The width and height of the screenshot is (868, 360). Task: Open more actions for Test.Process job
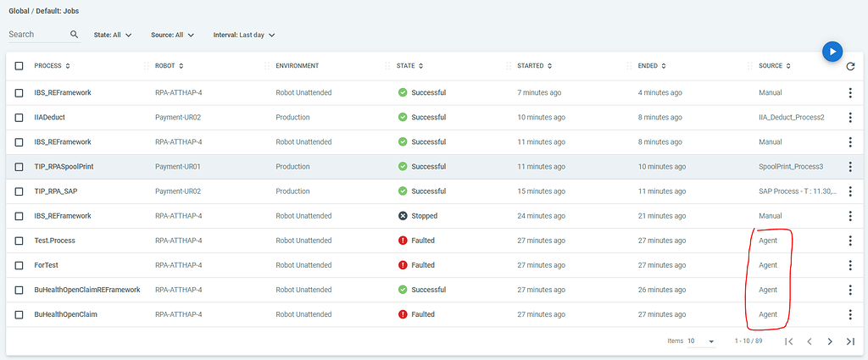850,241
